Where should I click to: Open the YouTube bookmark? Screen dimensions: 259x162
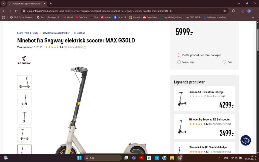coord(81,17)
